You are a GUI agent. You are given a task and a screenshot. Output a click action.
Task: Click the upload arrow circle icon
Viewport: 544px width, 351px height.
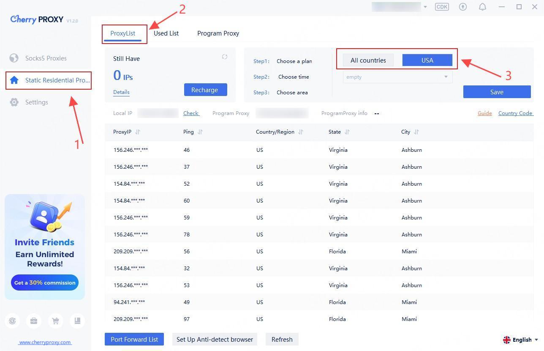pos(463,7)
